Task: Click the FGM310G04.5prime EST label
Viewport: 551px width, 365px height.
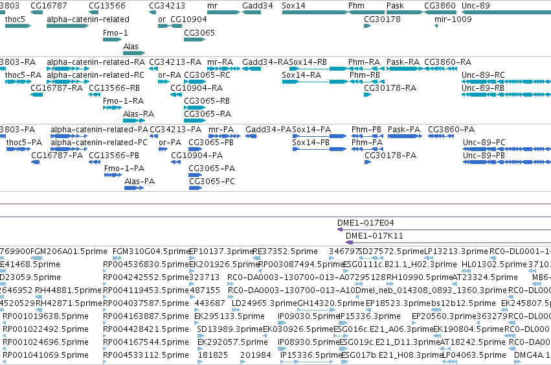Action: click(151, 252)
